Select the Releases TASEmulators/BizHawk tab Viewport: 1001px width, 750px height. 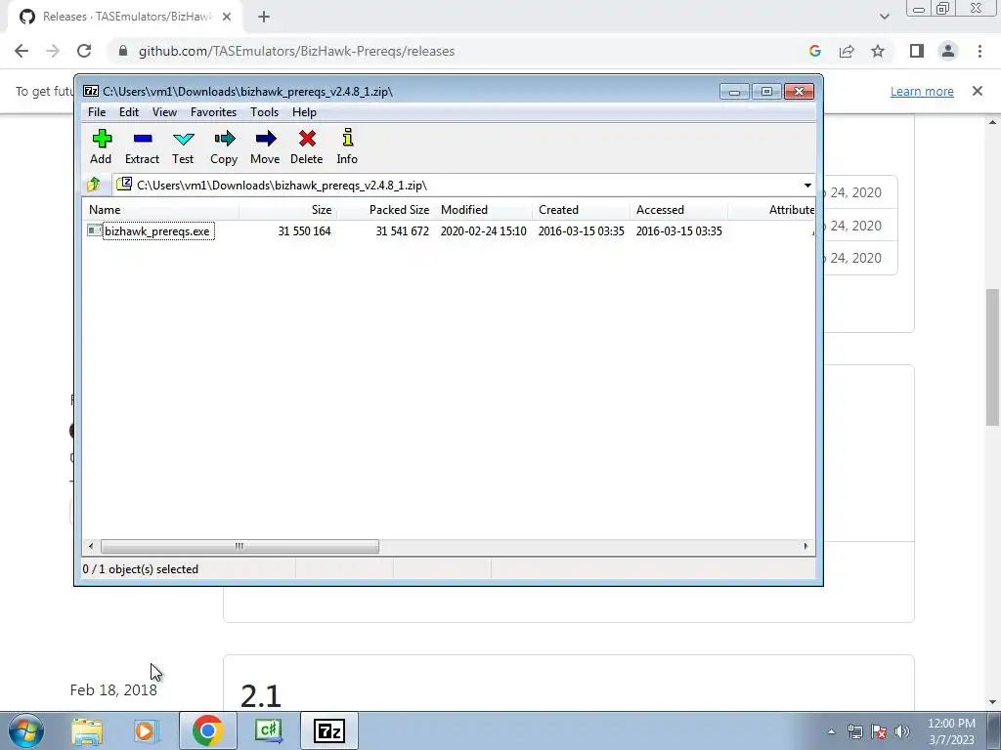pyautogui.click(x=126, y=18)
